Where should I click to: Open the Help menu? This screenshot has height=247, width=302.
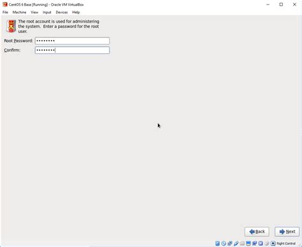[x=76, y=12]
